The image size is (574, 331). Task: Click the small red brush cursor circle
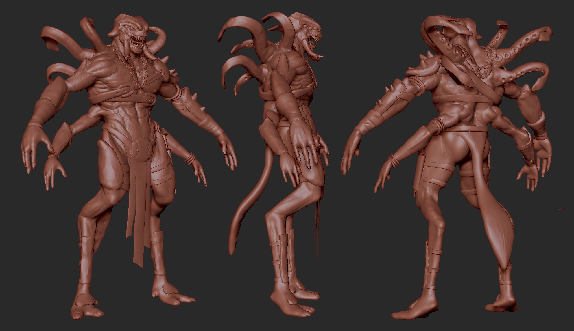pos(560,209)
